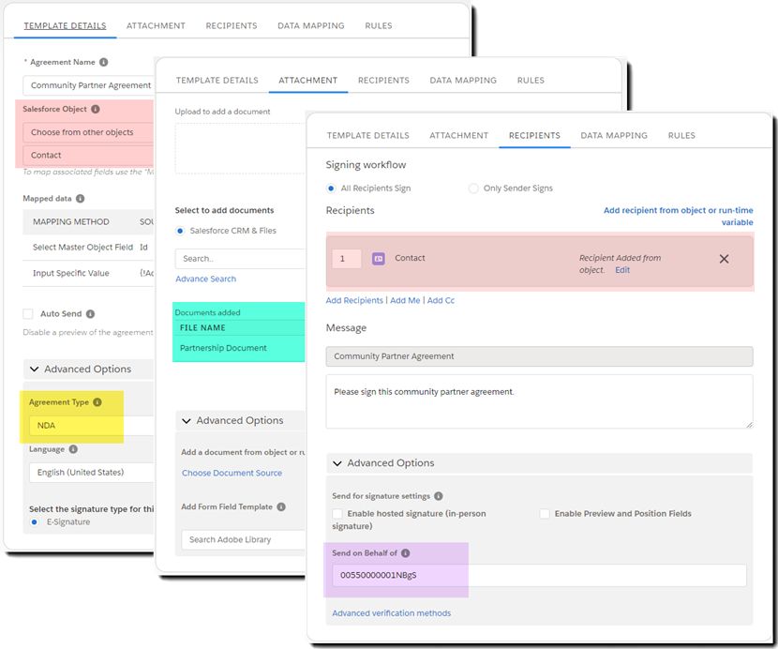Click the info icon beside Send on Behalf of
This screenshot has width=778, height=649.
coord(405,552)
